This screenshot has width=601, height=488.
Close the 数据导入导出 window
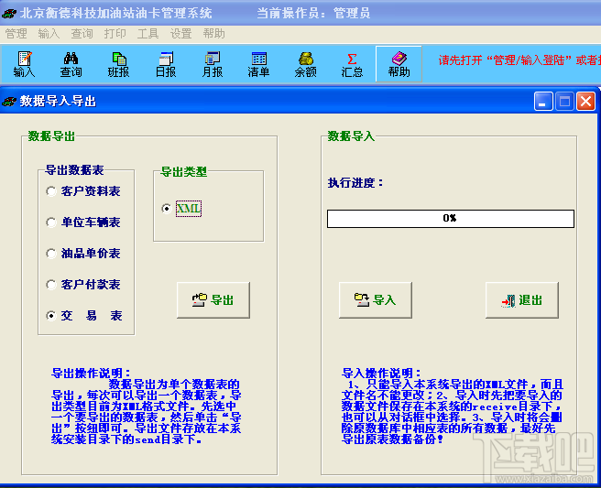[x=585, y=102]
